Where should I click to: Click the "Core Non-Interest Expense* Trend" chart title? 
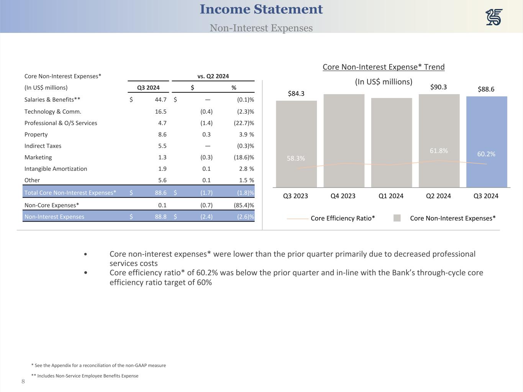coord(384,67)
